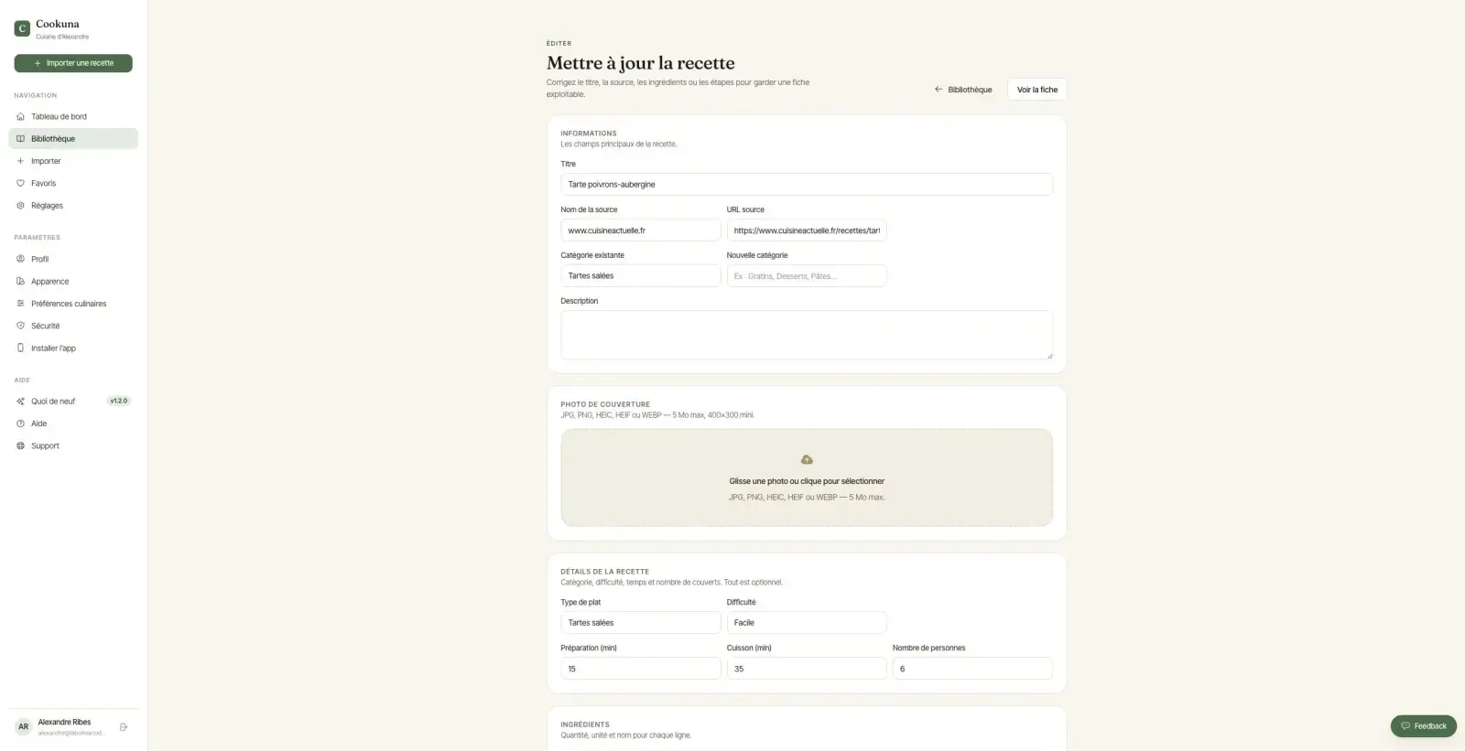Click the Apparence palette icon
Viewport: 1465px width, 751px height.
20,282
